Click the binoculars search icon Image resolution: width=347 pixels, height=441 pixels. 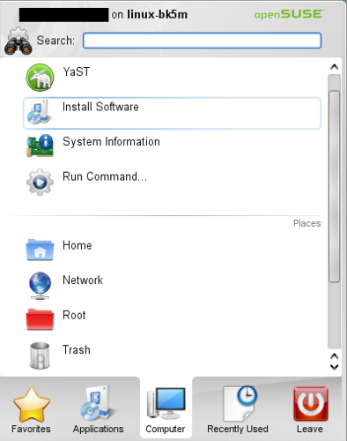coord(18,41)
